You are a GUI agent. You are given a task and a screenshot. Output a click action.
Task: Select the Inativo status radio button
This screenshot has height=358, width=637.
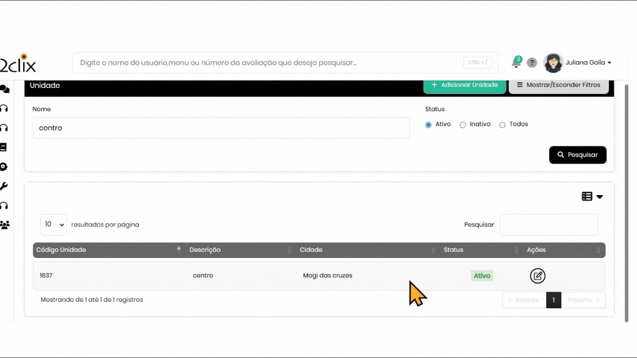(x=463, y=125)
